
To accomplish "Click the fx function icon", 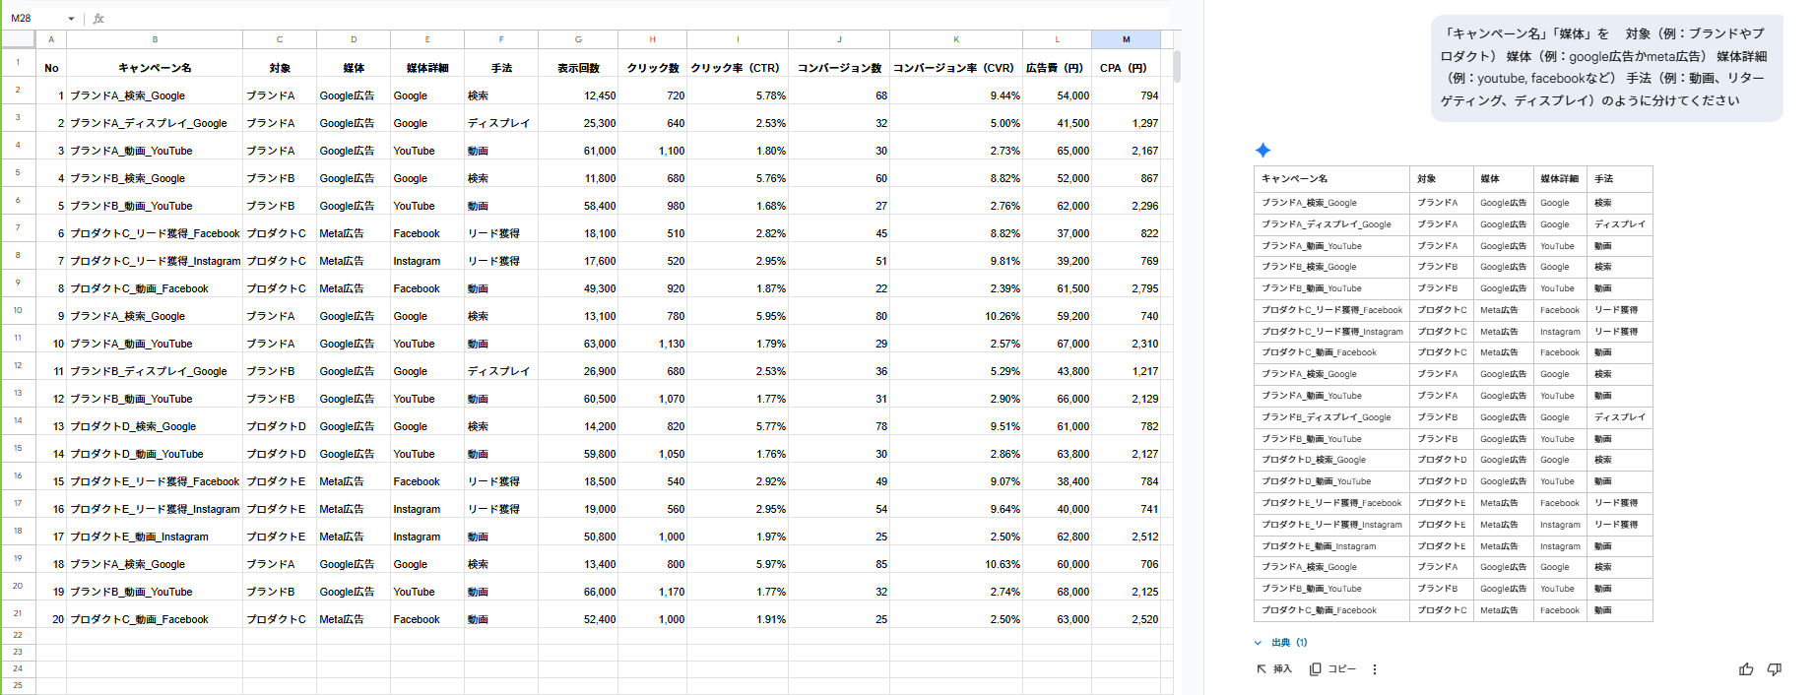I will 98,19.
